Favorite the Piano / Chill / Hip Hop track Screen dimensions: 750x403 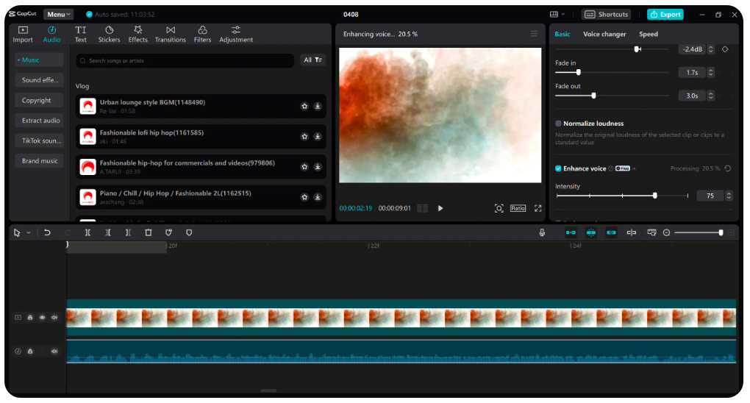[x=304, y=197]
